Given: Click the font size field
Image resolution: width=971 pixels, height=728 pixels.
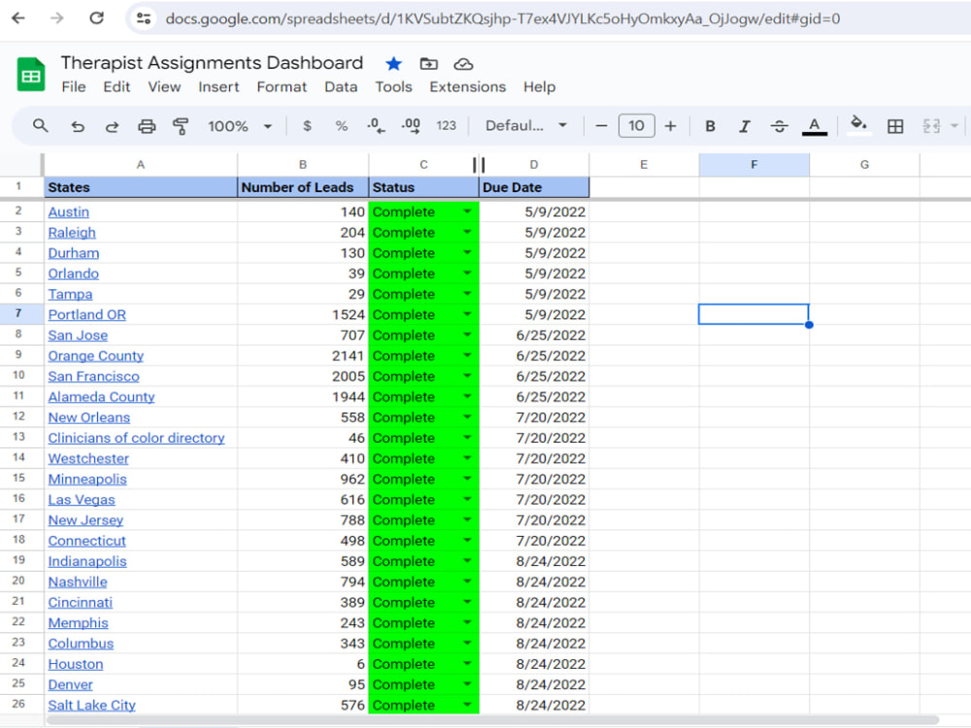Looking at the screenshot, I should pos(636,126).
